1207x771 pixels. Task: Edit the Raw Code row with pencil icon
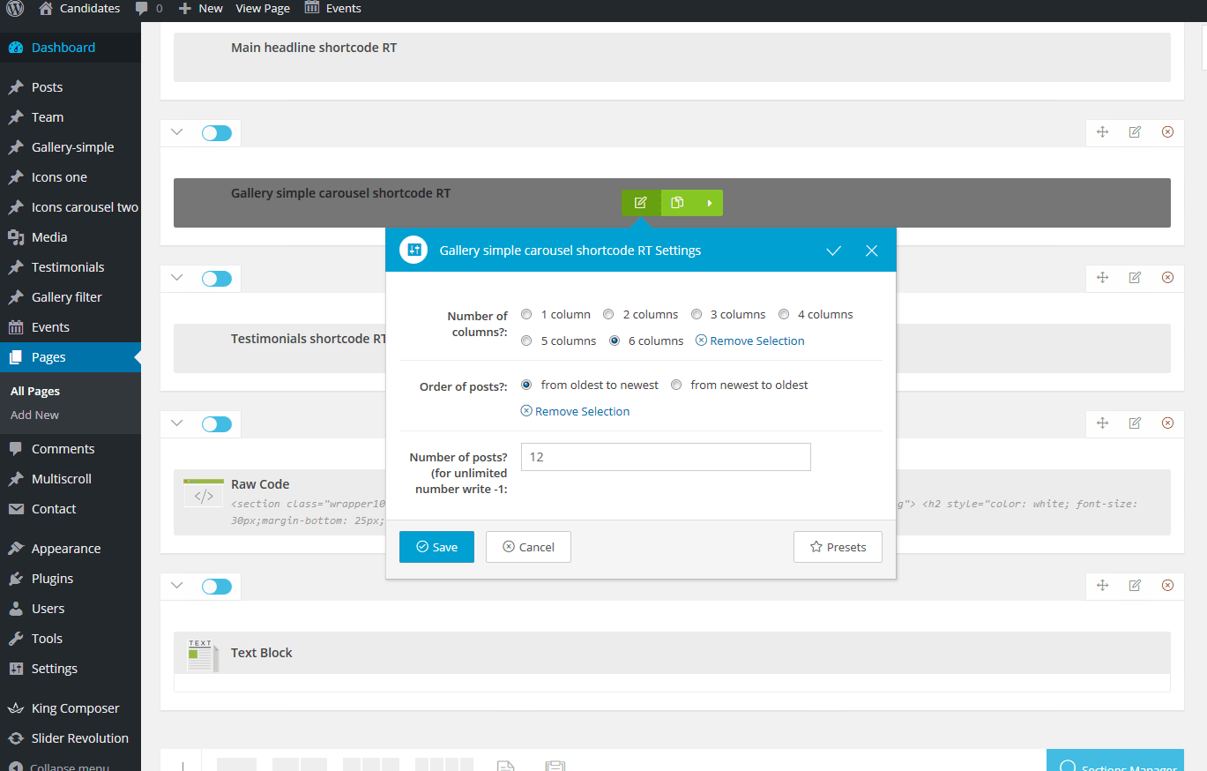point(1135,423)
